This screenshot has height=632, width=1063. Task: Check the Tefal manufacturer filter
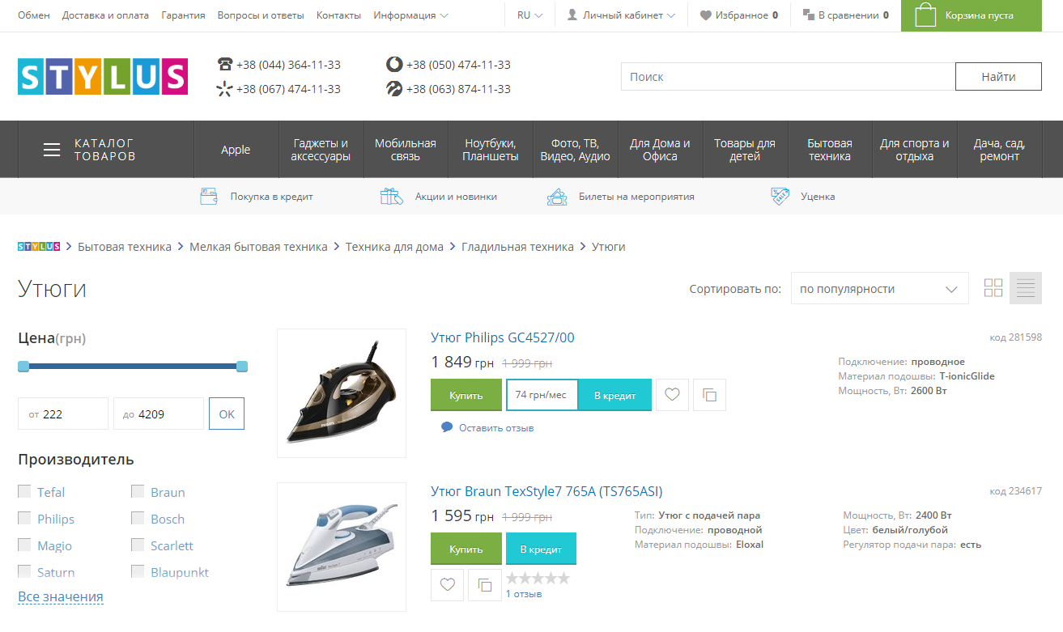tap(24, 491)
